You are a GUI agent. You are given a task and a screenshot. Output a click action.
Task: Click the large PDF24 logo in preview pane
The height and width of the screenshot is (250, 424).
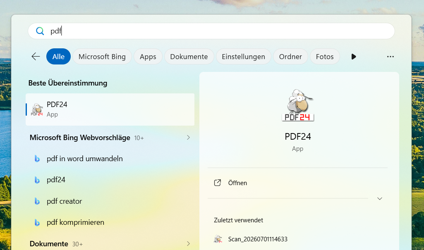click(298, 105)
